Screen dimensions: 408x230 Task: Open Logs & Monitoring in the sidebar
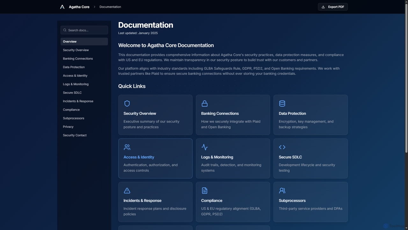coord(84,84)
